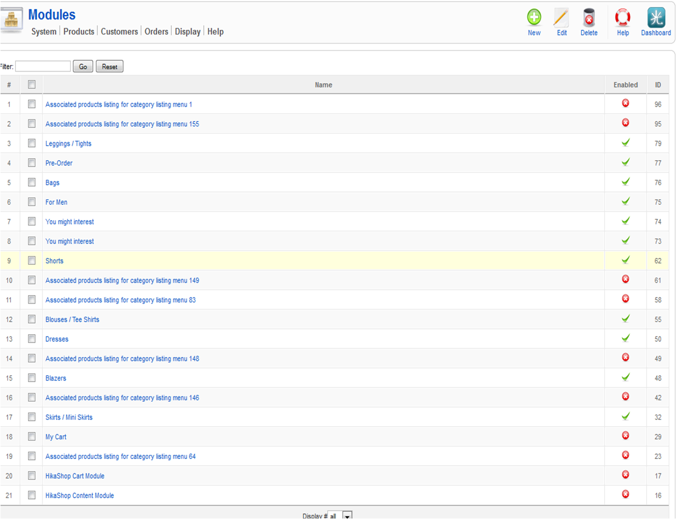Toggle the enabled checkmark for Blouses / Tee Shirts
This screenshot has height=519, width=679.
click(x=625, y=318)
